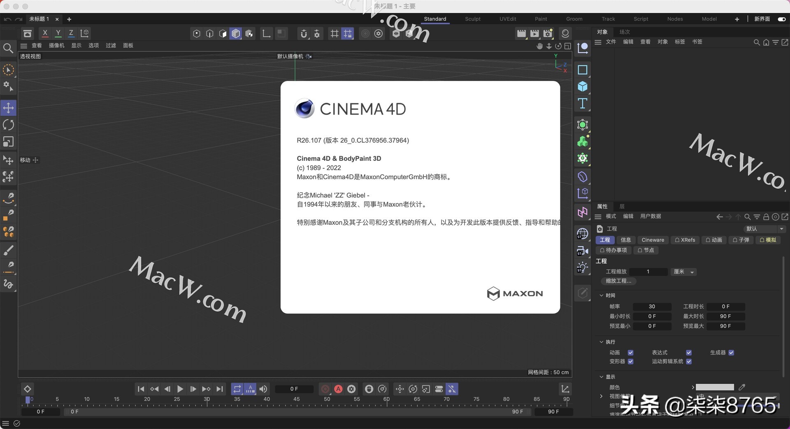790x429 pixels.
Task: Toggle the 动画 execution checkbox
Action: pos(630,353)
